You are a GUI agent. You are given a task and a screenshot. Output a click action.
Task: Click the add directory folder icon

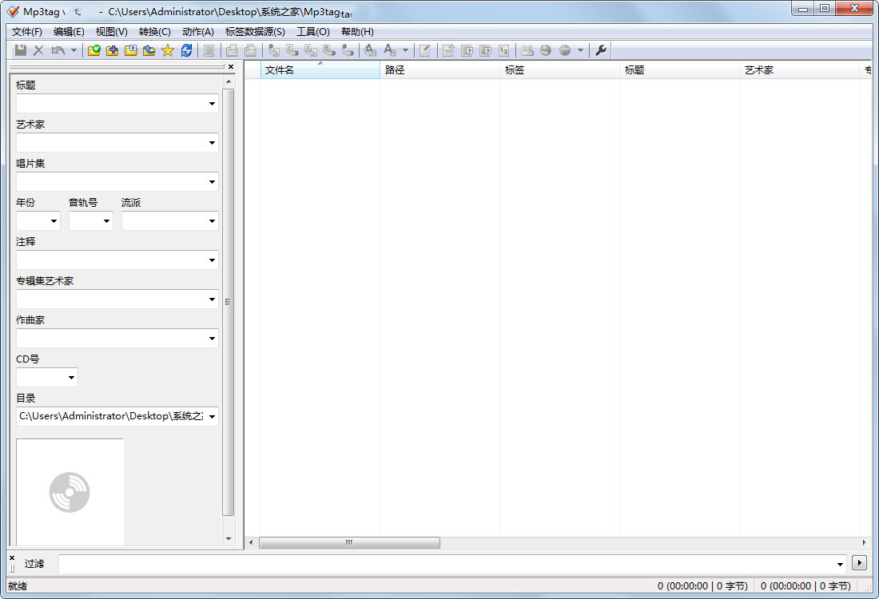(x=113, y=50)
